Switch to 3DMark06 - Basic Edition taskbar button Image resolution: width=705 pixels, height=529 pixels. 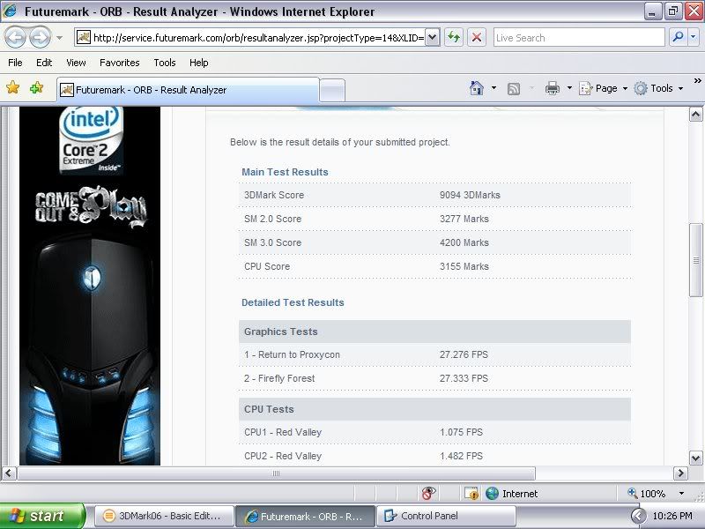[x=164, y=516]
